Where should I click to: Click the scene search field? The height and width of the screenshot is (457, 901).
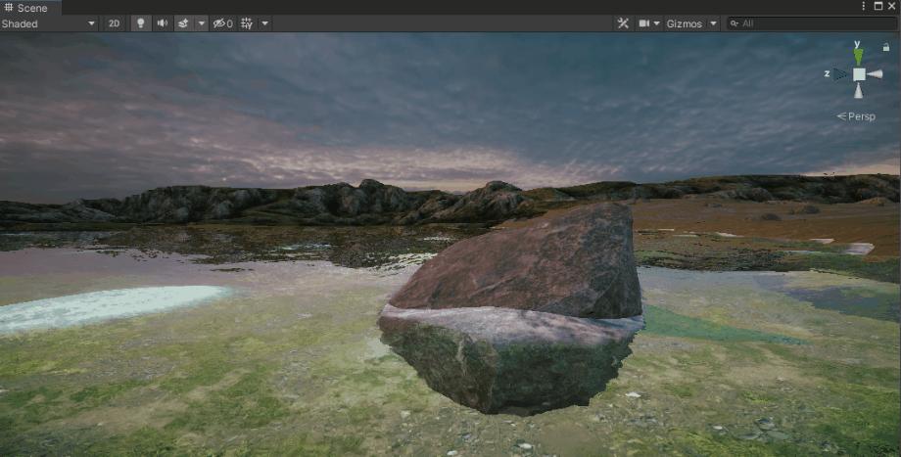812,23
